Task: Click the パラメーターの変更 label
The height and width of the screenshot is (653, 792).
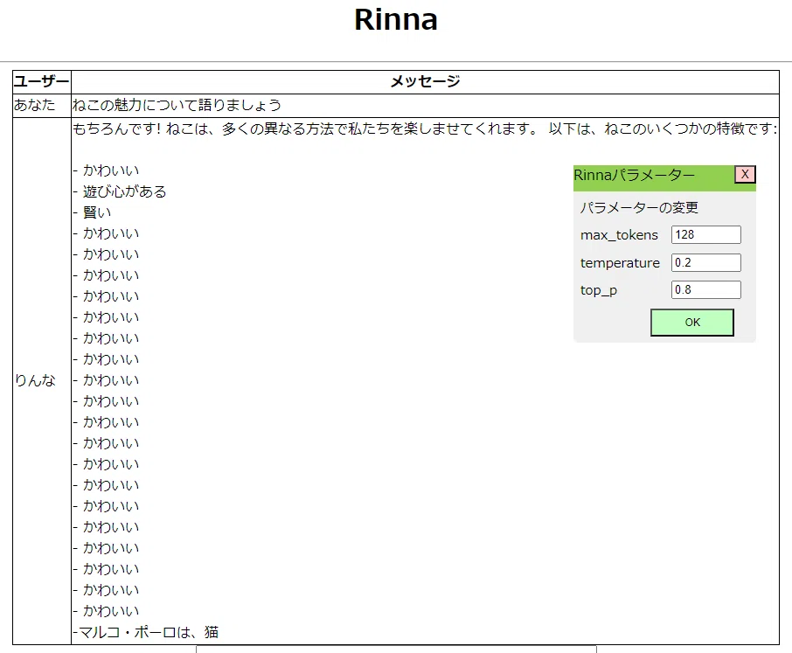Action: click(639, 207)
